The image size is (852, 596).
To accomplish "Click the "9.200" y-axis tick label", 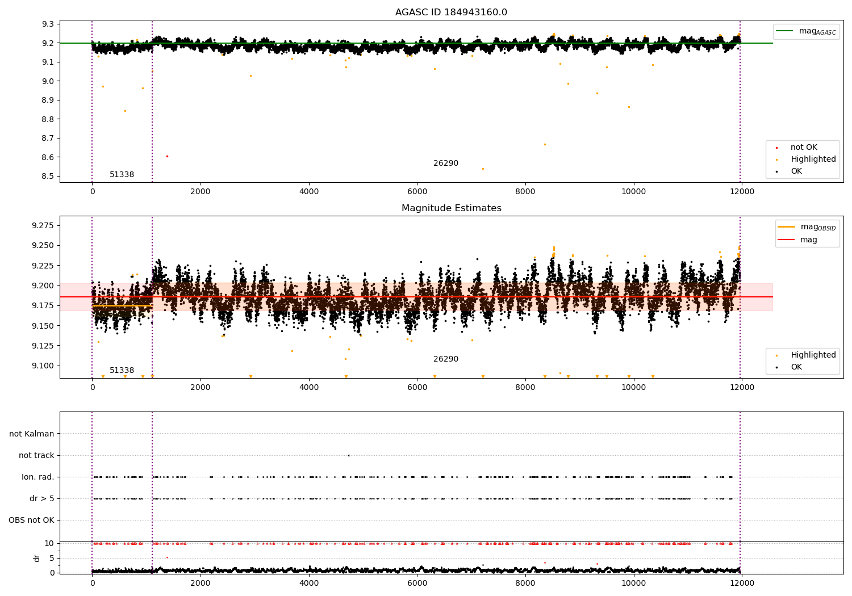I will (43, 286).
